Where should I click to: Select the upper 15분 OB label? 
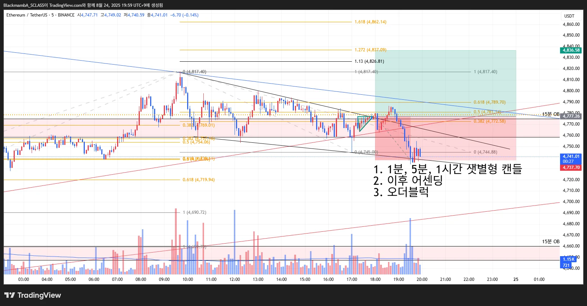tap(551, 114)
